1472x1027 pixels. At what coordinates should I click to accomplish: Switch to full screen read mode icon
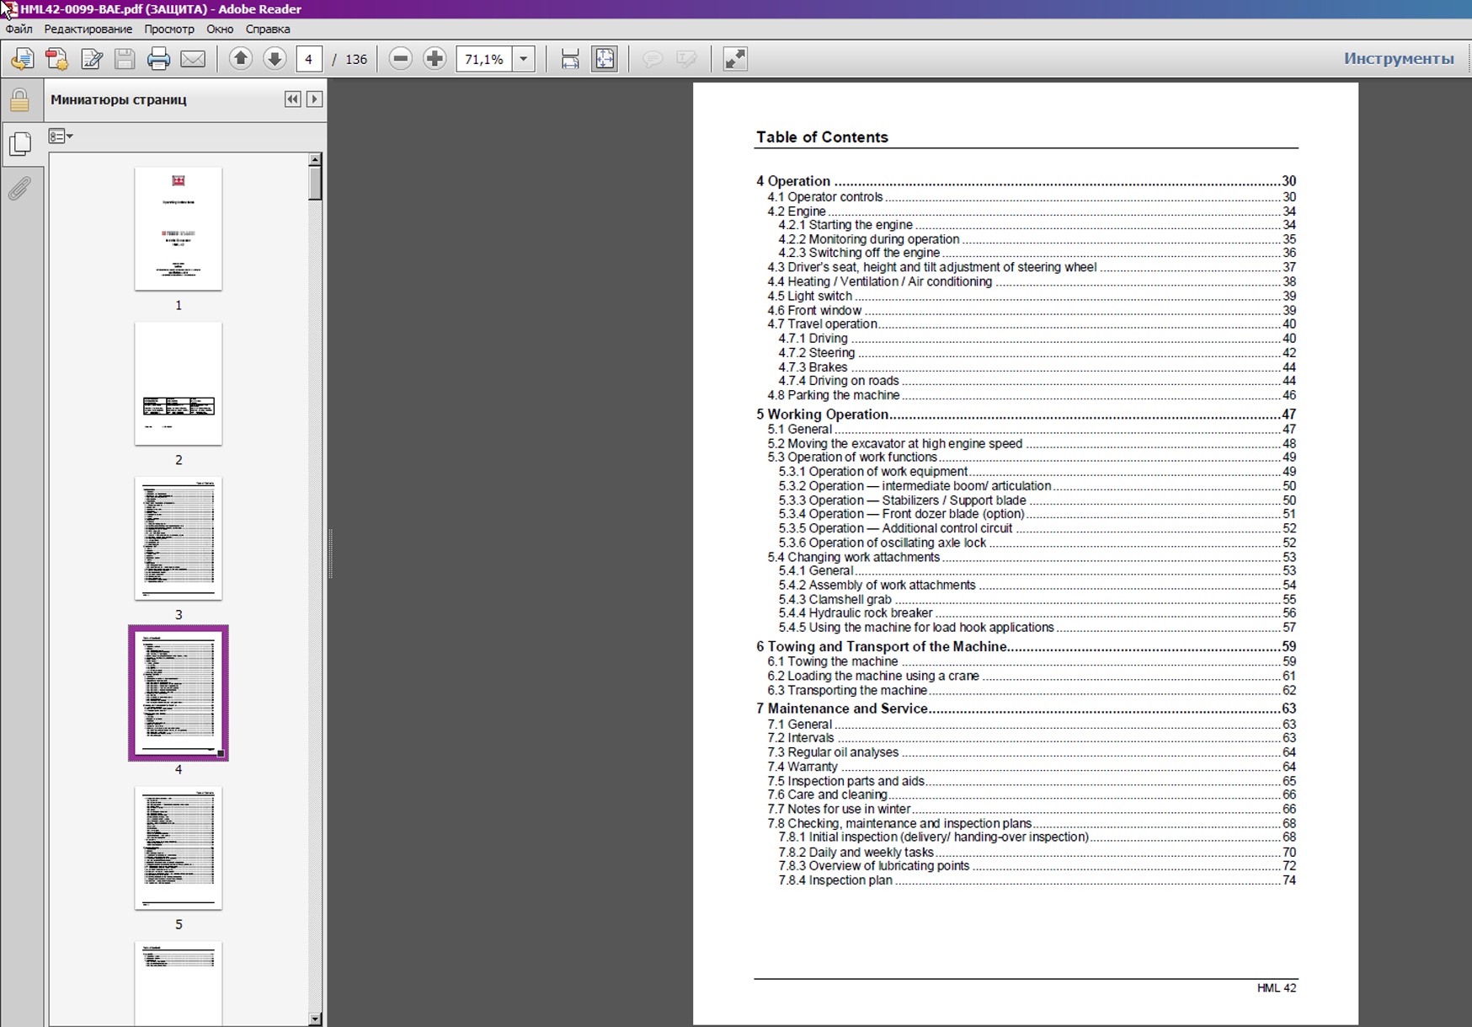pyautogui.click(x=735, y=59)
